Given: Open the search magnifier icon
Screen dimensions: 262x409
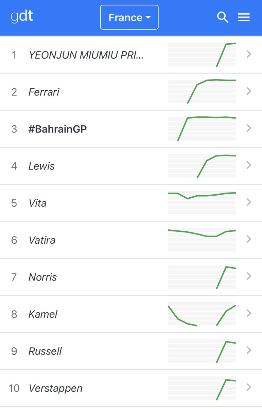Looking at the screenshot, I should 223,17.
